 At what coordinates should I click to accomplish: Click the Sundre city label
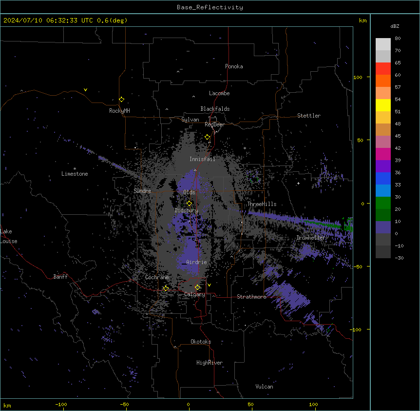pyautogui.click(x=142, y=191)
